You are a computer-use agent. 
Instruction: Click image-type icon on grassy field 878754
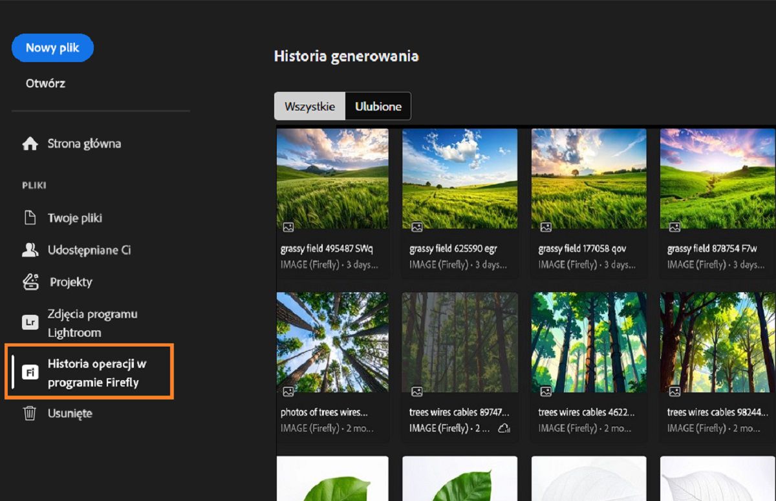click(x=674, y=227)
